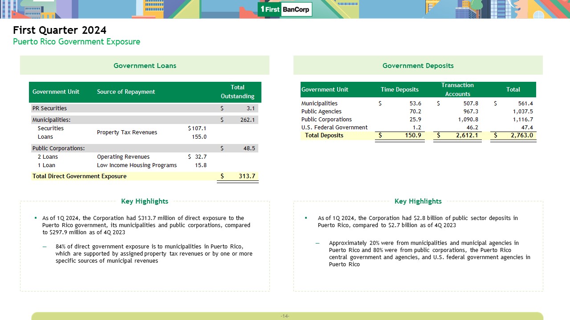Select the Public Agencies deposits row label
The width and height of the screenshot is (570, 320).
pos(321,112)
